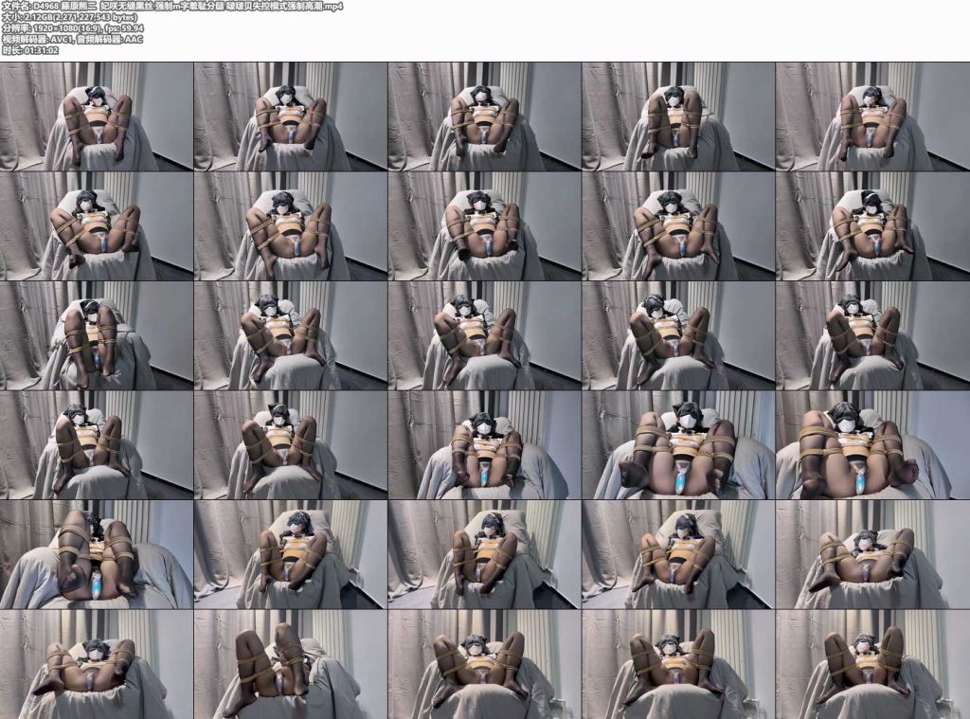Viewport: 970px width, 719px height.
Task: Open last thumbnail in the third row
Action: pos(872,335)
